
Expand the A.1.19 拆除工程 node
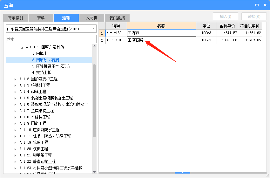coord(15,143)
